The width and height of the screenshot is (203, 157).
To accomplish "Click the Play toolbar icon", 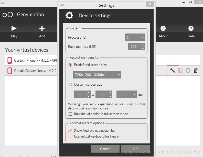I will click(x=14, y=28).
